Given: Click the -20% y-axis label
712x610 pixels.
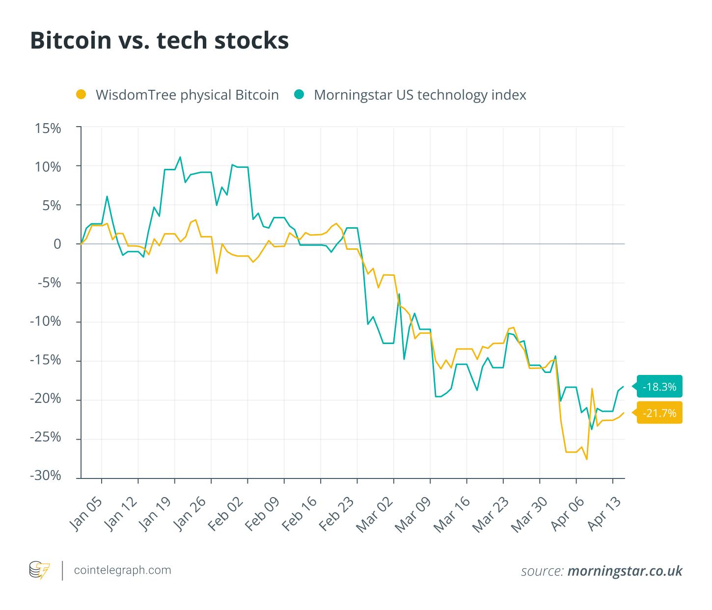Looking at the screenshot, I should click(x=45, y=398).
